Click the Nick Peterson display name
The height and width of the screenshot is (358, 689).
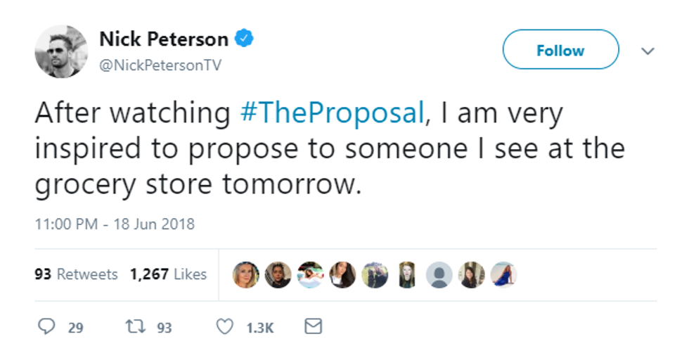pos(163,39)
